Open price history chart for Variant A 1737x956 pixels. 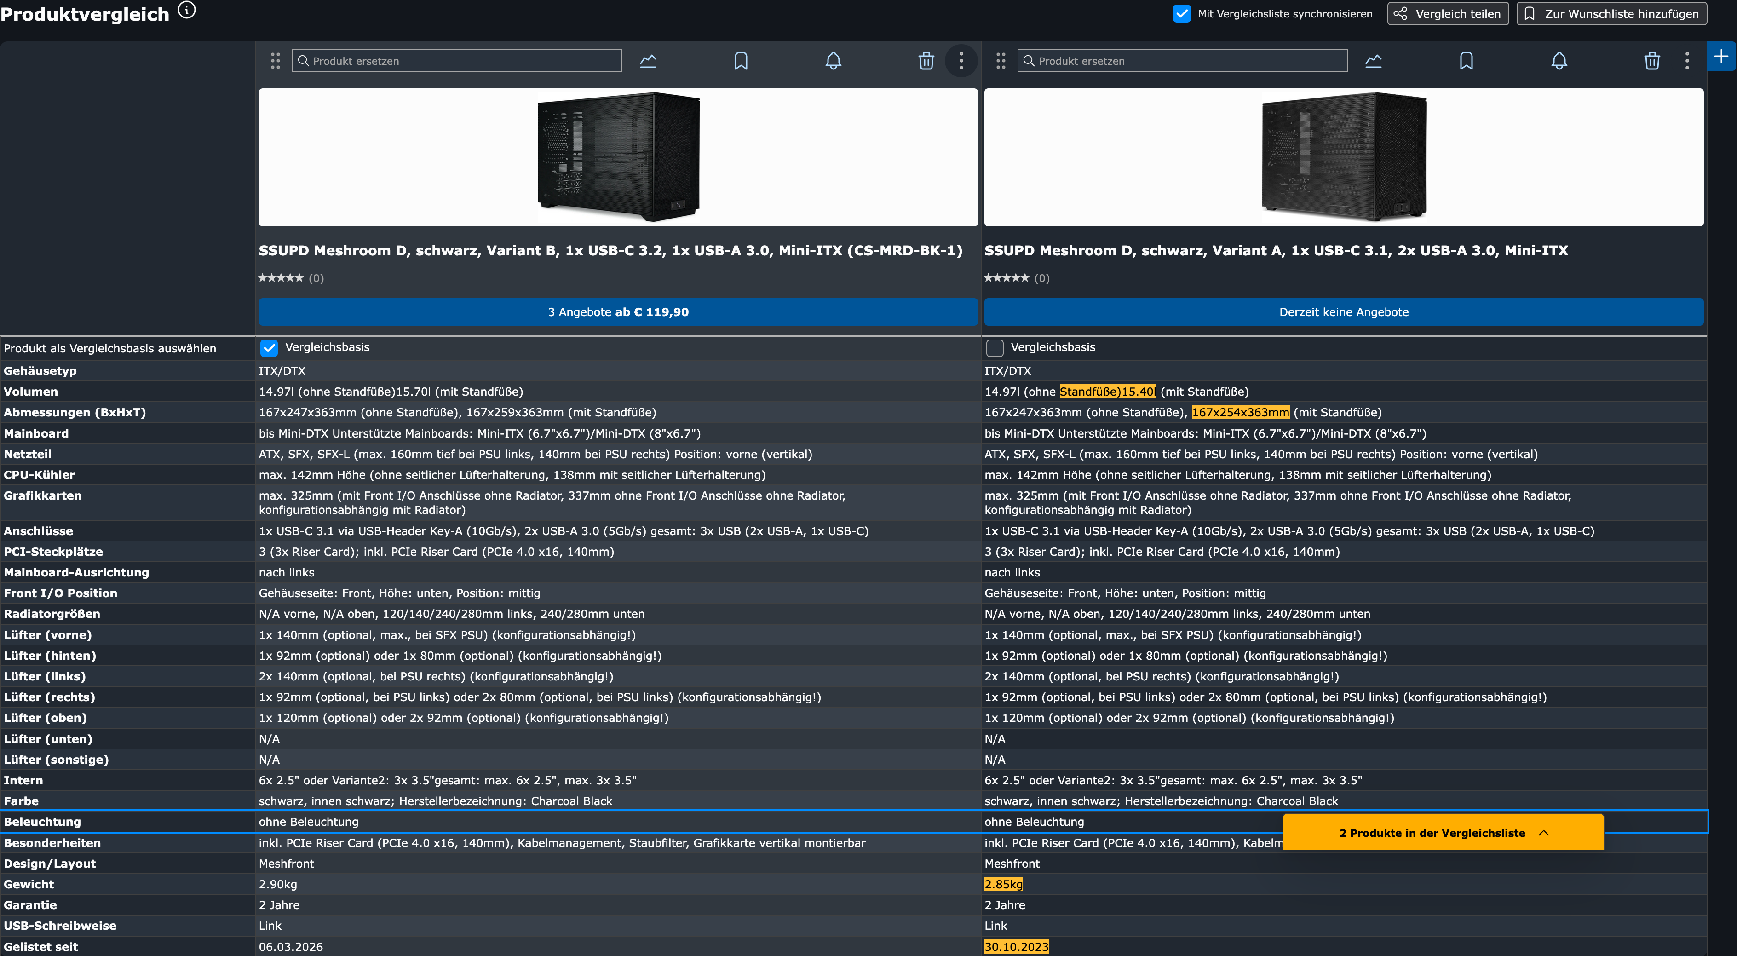[1374, 61]
